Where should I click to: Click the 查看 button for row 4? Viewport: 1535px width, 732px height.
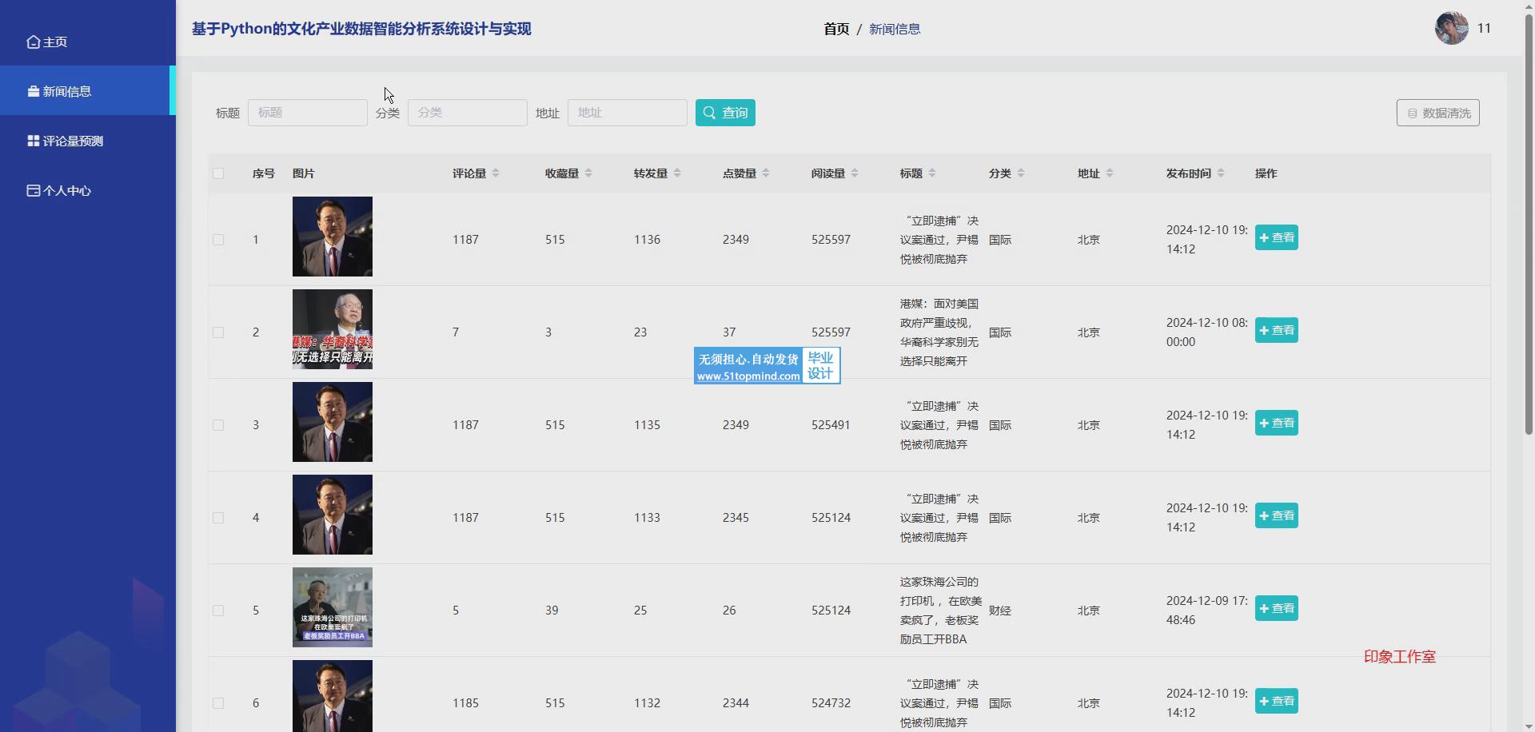point(1276,515)
